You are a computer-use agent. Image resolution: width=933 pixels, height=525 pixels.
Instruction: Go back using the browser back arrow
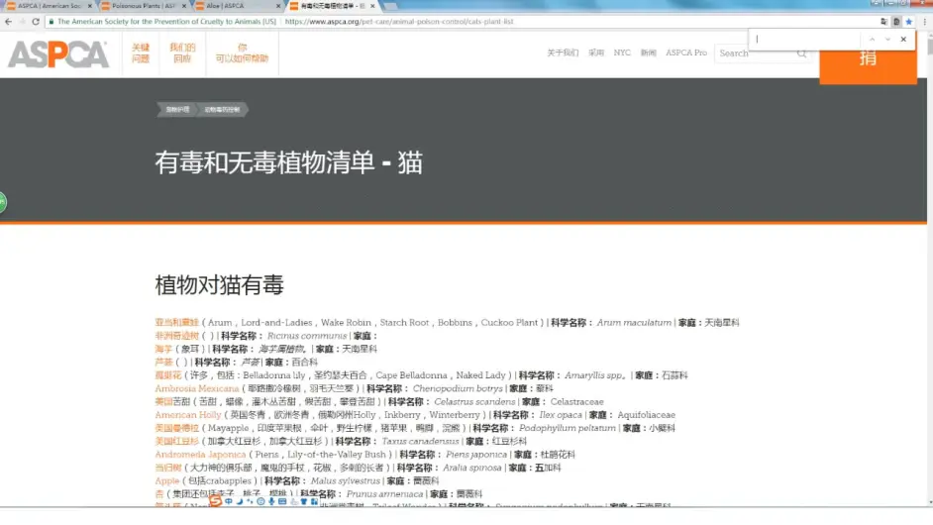click(x=8, y=22)
